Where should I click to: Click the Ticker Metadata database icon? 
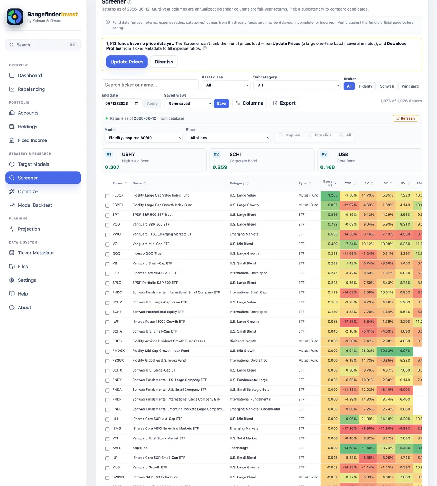[x=12, y=253]
